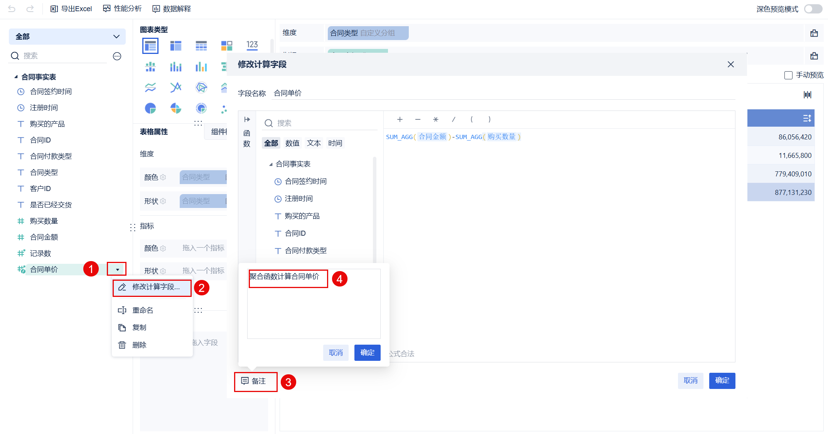Click the 备注 remark button
This screenshot has width=828, height=434.
click(255, 381)
